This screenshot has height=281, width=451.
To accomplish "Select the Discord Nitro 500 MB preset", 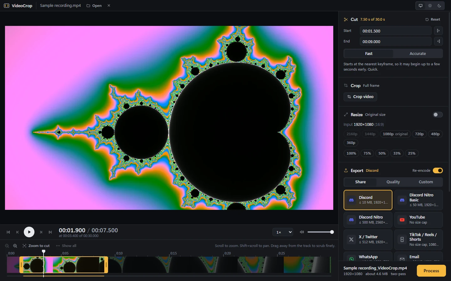I will 368,220.
